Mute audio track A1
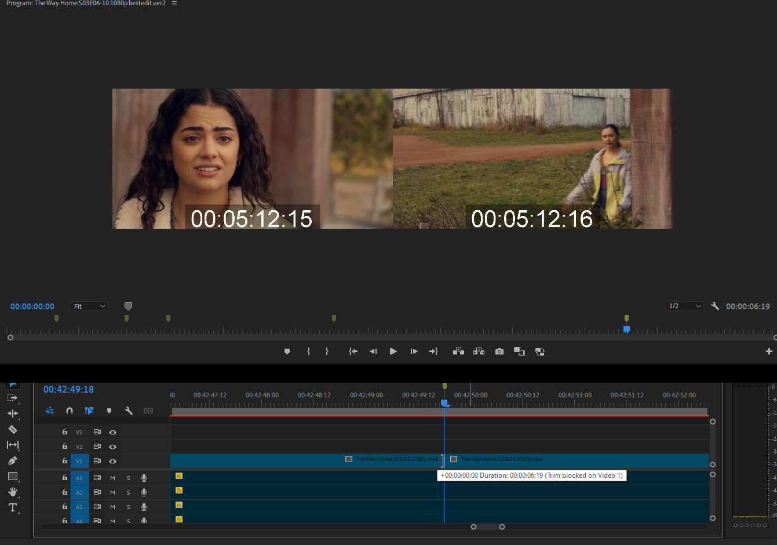The height and width of the screenshot is (545, 777). (x=112, y=478)
